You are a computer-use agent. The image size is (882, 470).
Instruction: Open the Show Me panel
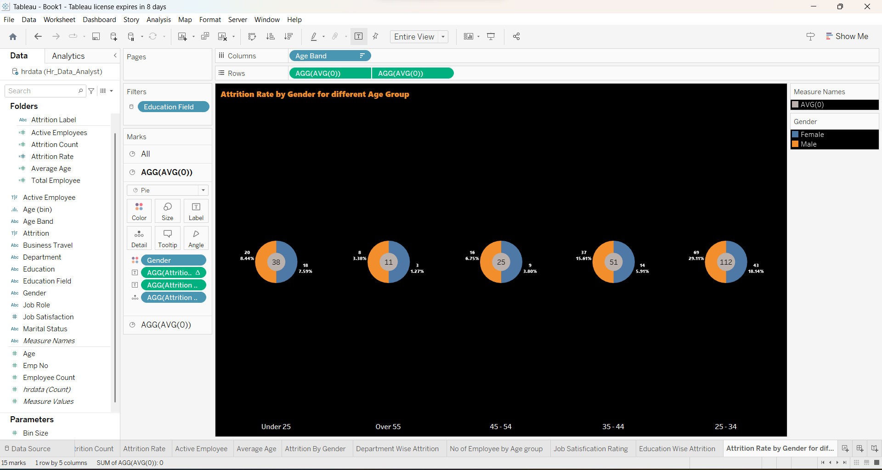tap(848, 36)
